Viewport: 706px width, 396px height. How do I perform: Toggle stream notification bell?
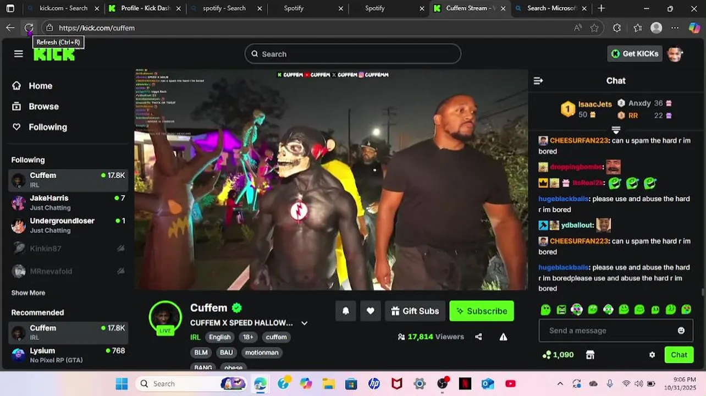346,311
